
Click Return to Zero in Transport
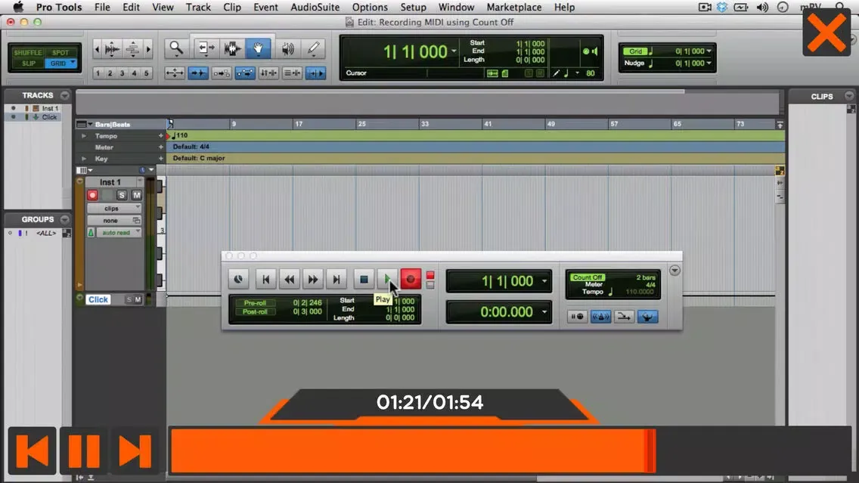pyautogui.click(x=265, y=279)
